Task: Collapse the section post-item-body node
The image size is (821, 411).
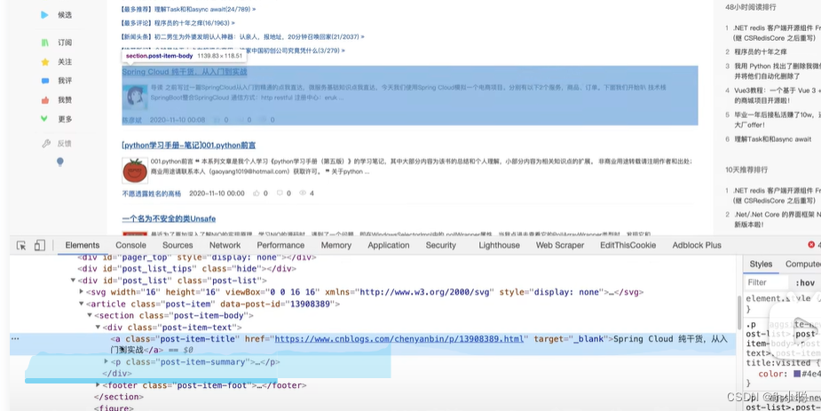Action: click(x=90, y=316)
